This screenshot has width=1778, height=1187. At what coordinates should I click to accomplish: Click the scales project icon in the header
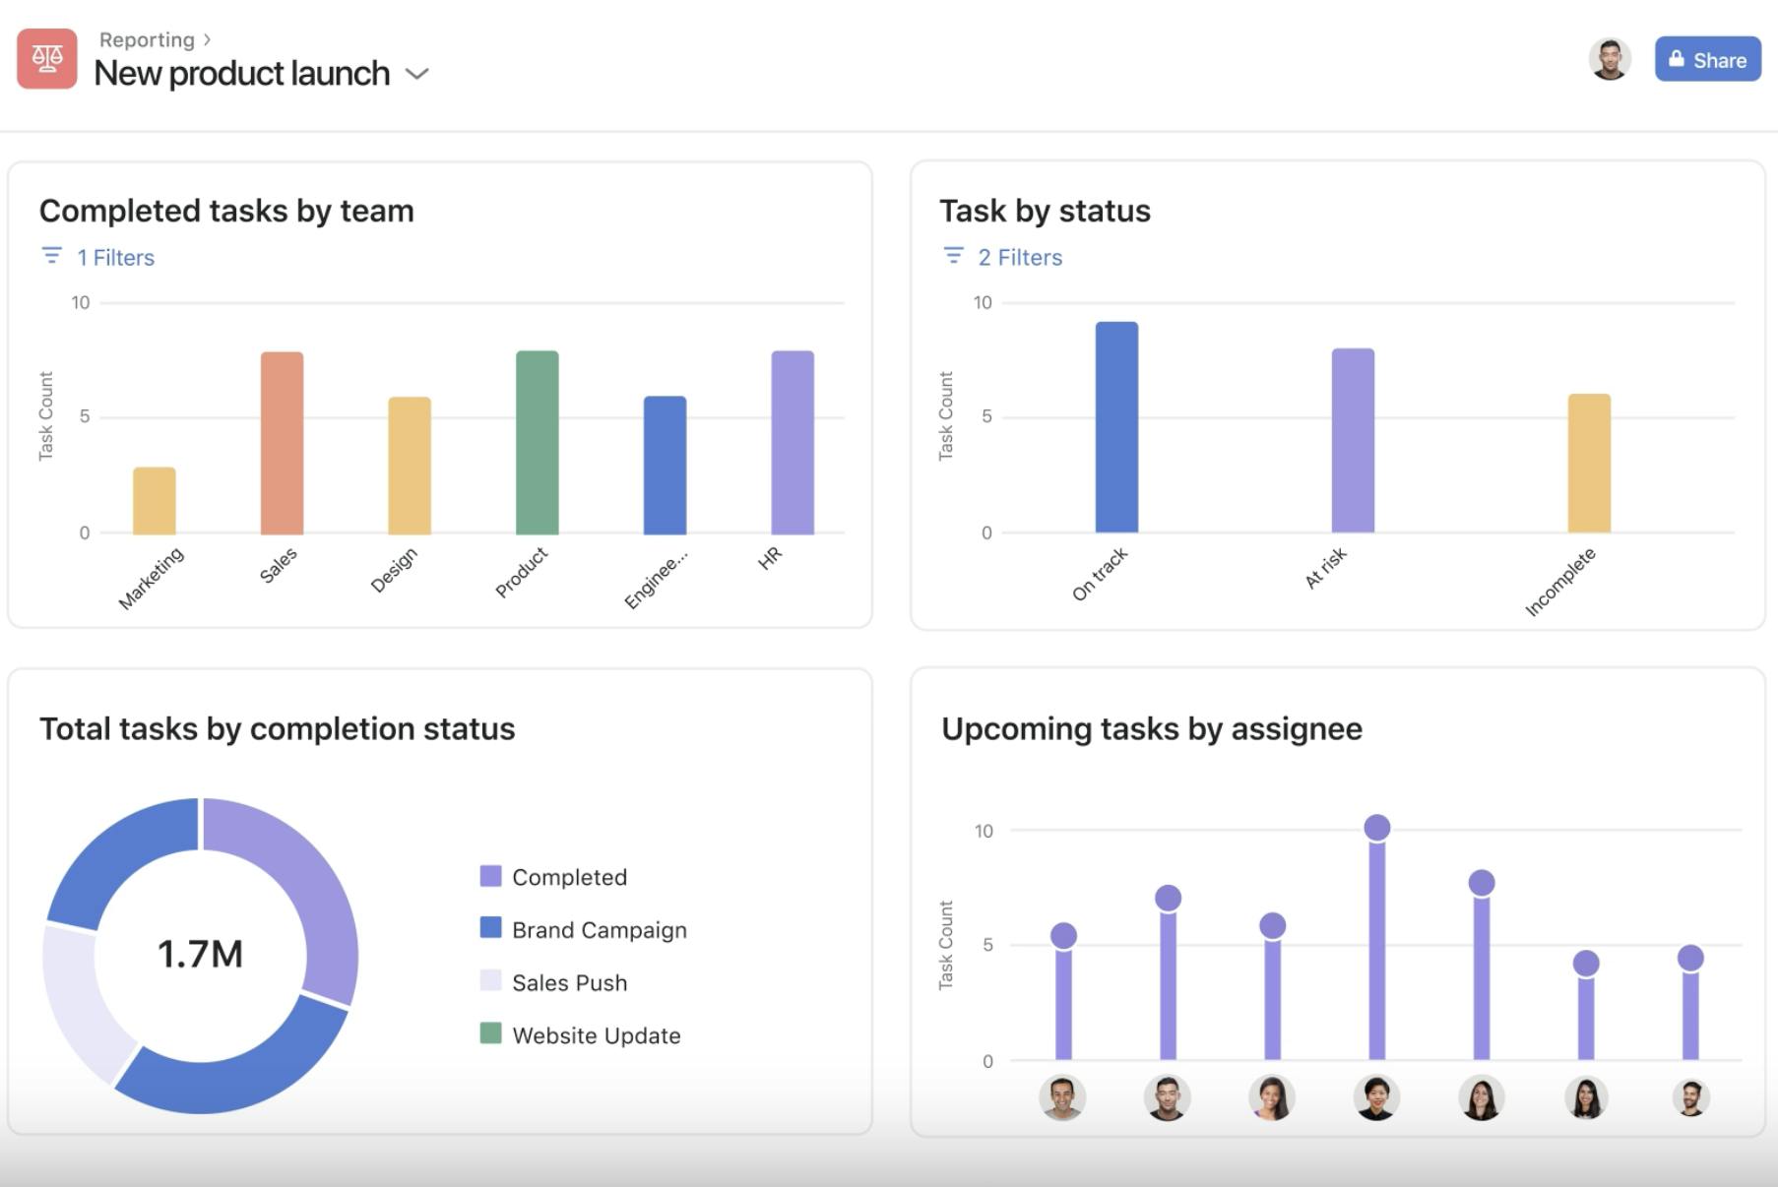tap(47, 59)
